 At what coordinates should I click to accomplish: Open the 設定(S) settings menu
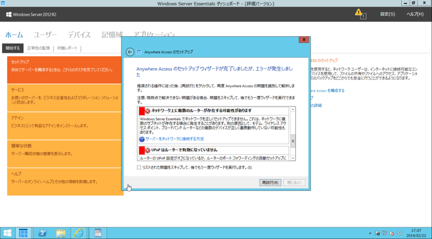click(387, 14)
